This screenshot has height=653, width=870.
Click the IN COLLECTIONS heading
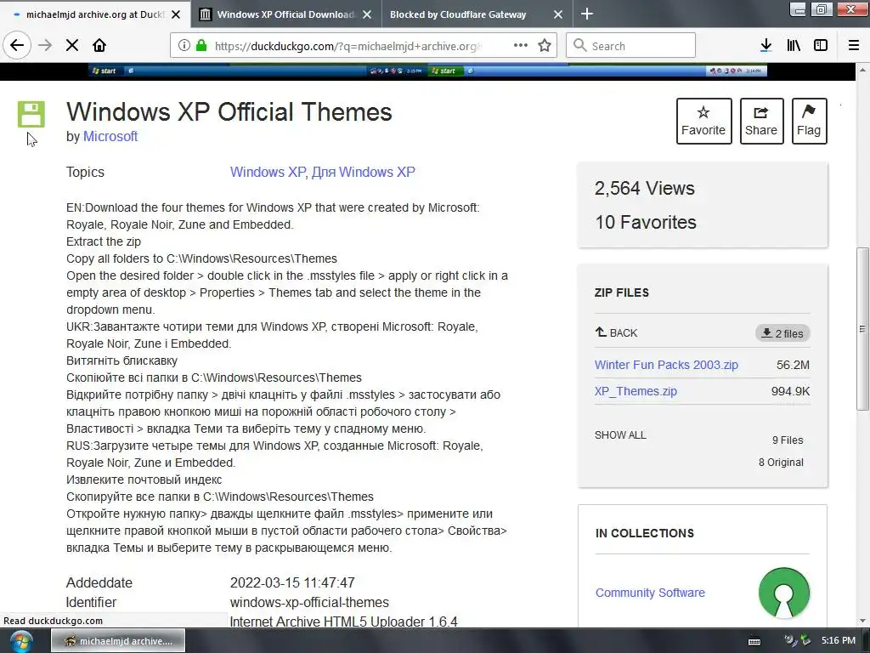[644, 533]
